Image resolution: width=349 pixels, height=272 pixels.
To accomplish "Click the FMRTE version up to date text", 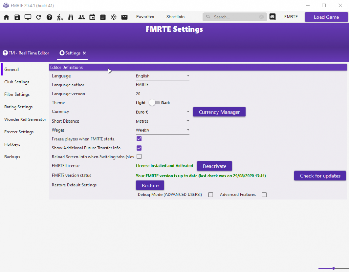I will (201, 176).
